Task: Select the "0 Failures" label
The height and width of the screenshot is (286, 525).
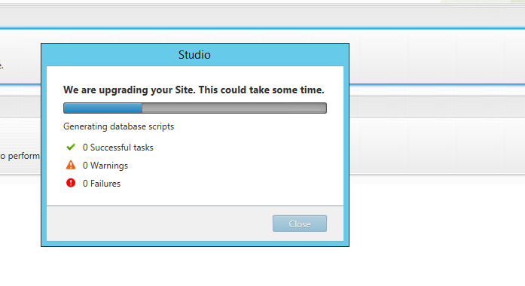Action: pos(102,184)
